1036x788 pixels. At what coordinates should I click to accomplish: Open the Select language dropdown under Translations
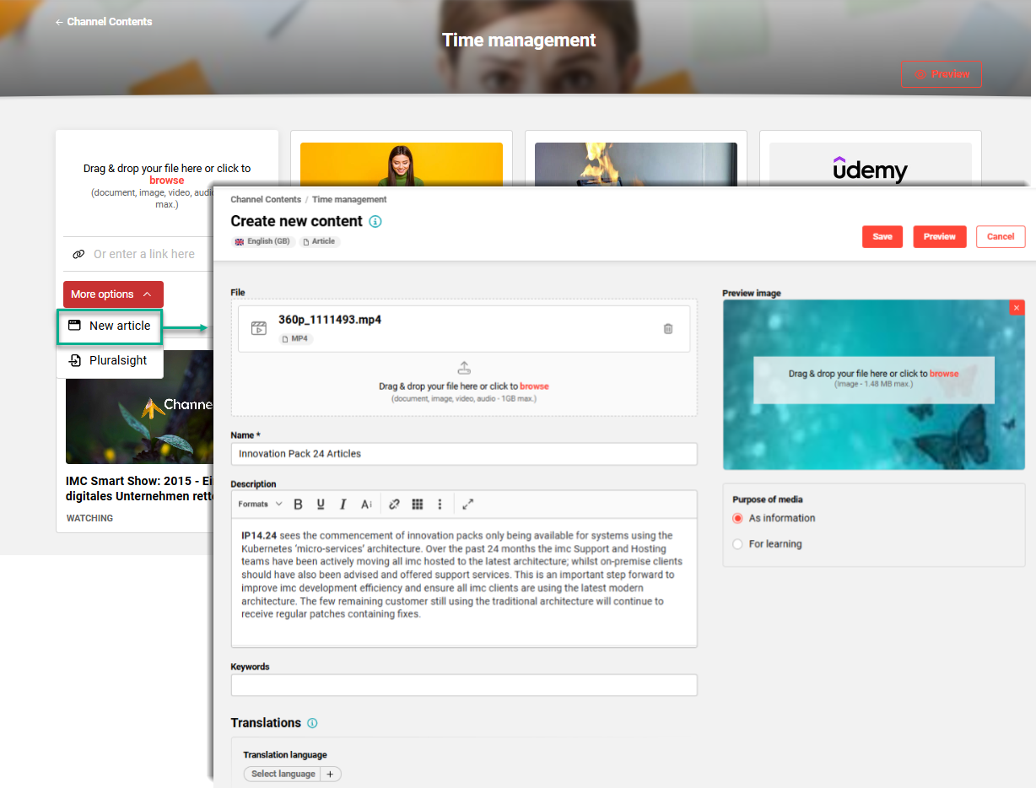click(x=282, y=774)
